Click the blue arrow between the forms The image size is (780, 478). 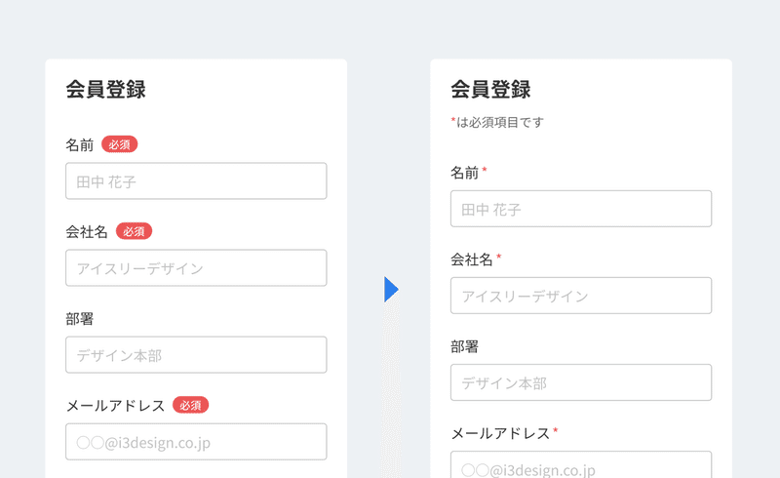coord(391,290)
